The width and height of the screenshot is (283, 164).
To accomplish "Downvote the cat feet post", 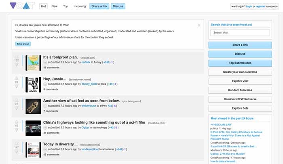I will coord(17,108).
